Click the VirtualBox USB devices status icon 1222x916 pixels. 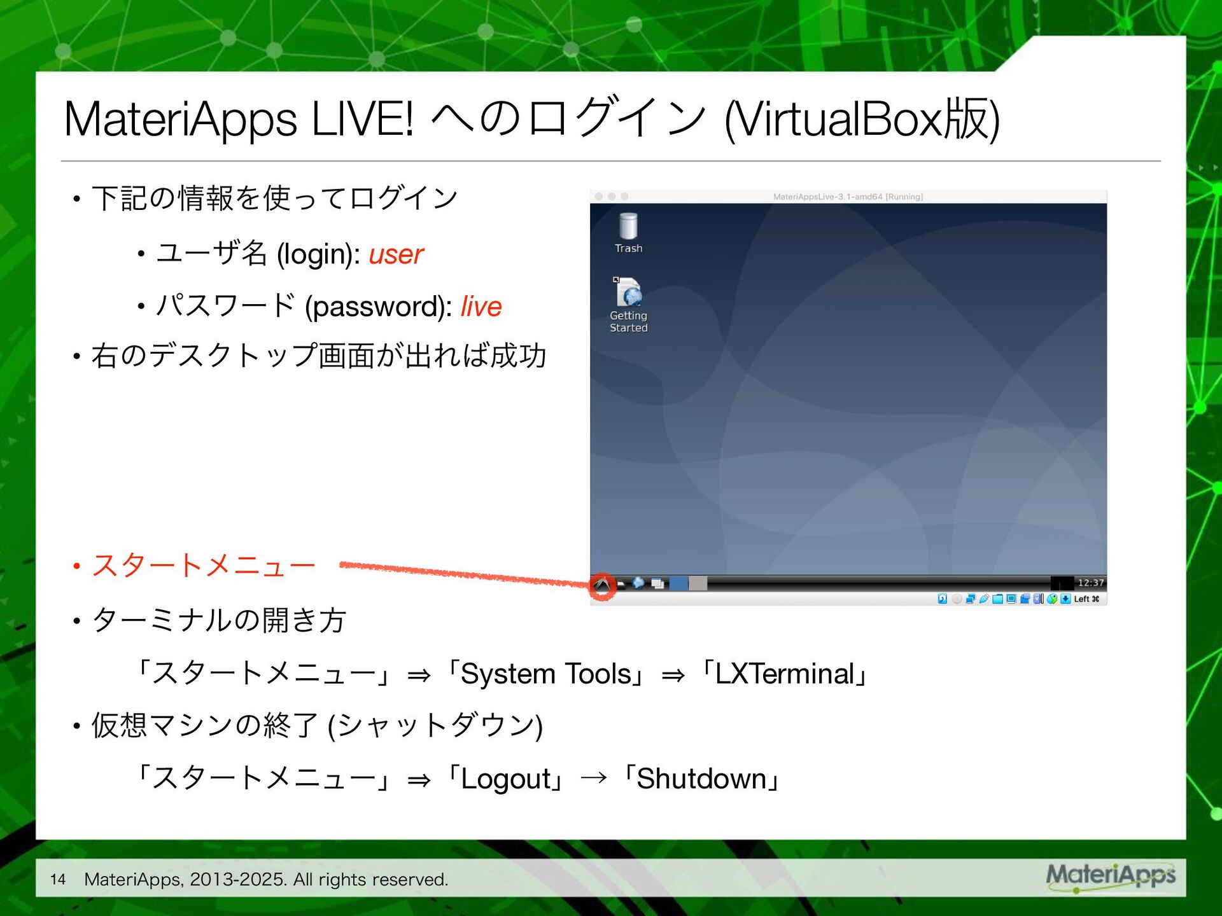click(x=984, y=599)
